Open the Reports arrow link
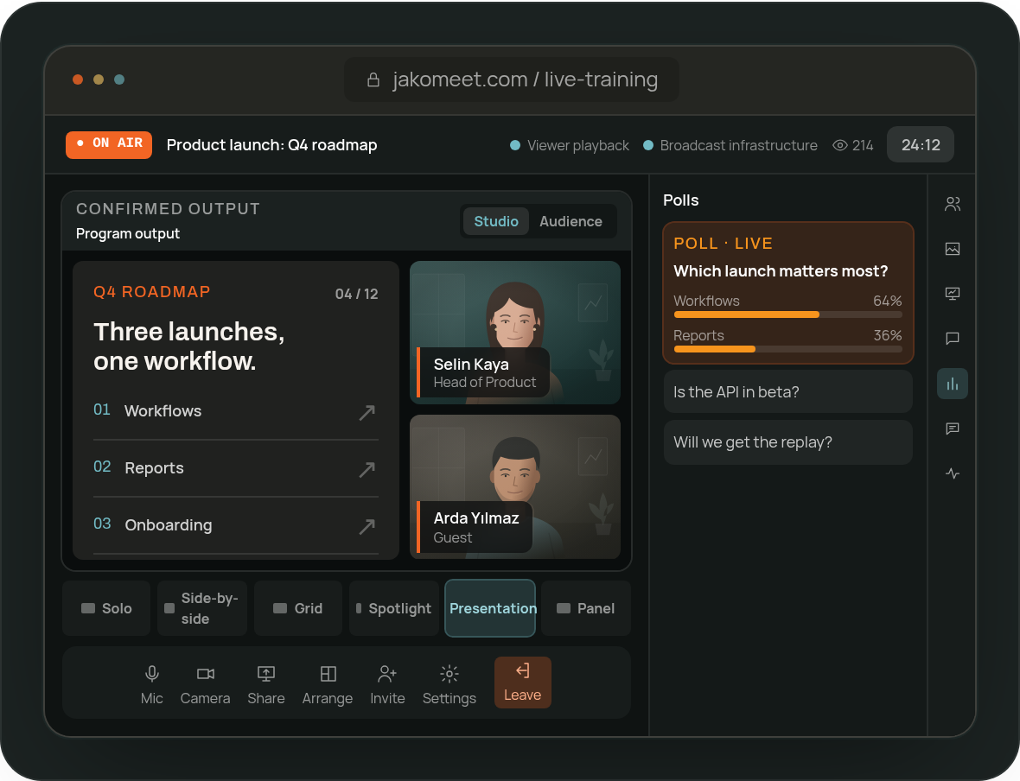The image size is (1020, 781). coord(367,469)
